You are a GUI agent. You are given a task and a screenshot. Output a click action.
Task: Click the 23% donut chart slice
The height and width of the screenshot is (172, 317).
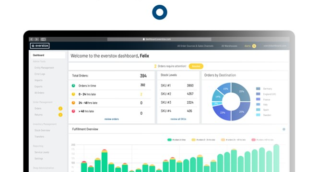click(x=223, y=113)
